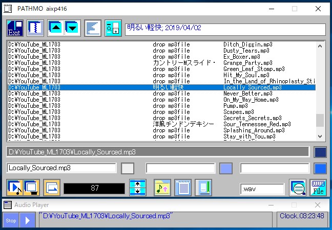Click the File keyboard icon
Screen dimensions: 332x230
318,188
